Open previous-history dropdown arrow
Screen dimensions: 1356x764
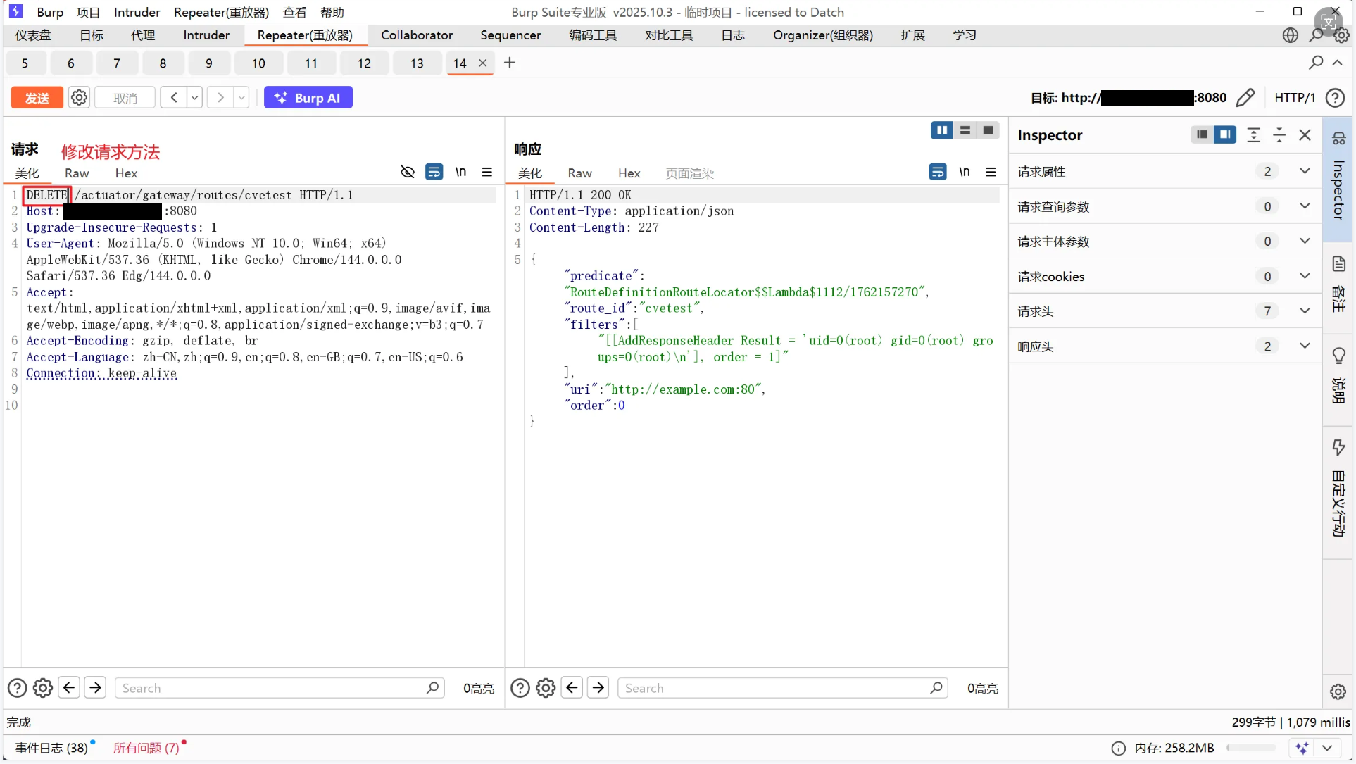click(x=194, y=98)
